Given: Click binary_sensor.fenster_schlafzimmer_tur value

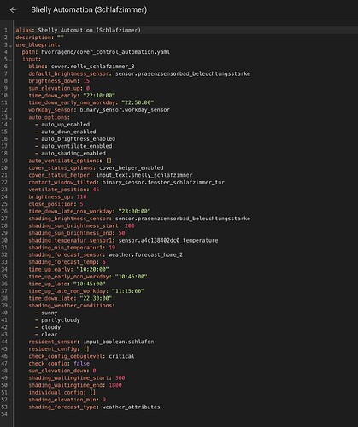Looking at the screenshot, I should pyautogui.click(x=163, y=182).
